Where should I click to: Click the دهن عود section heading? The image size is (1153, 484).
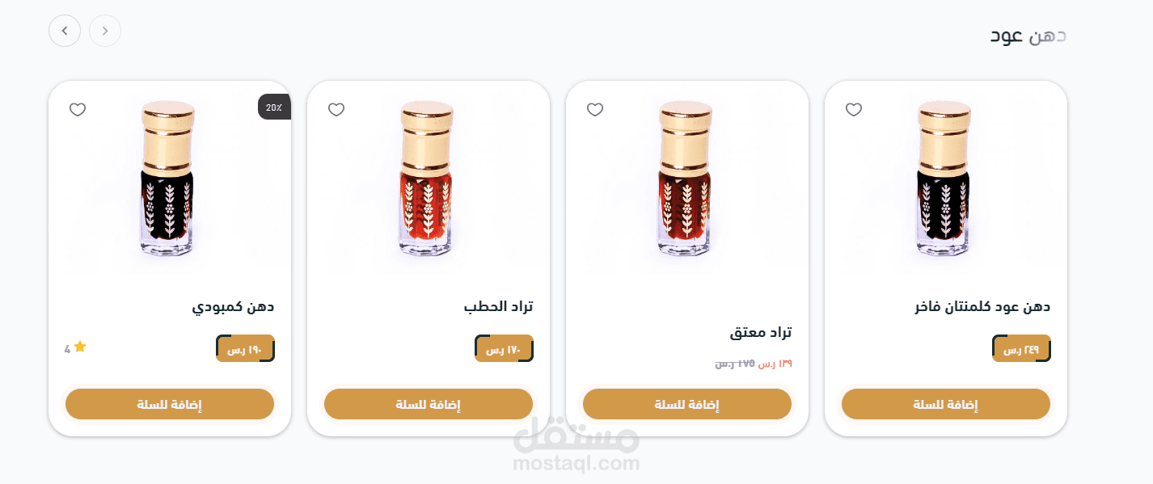click(x=1028, y=35)
